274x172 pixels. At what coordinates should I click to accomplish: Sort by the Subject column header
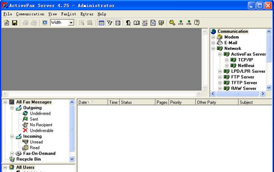[x=255, y=102]
